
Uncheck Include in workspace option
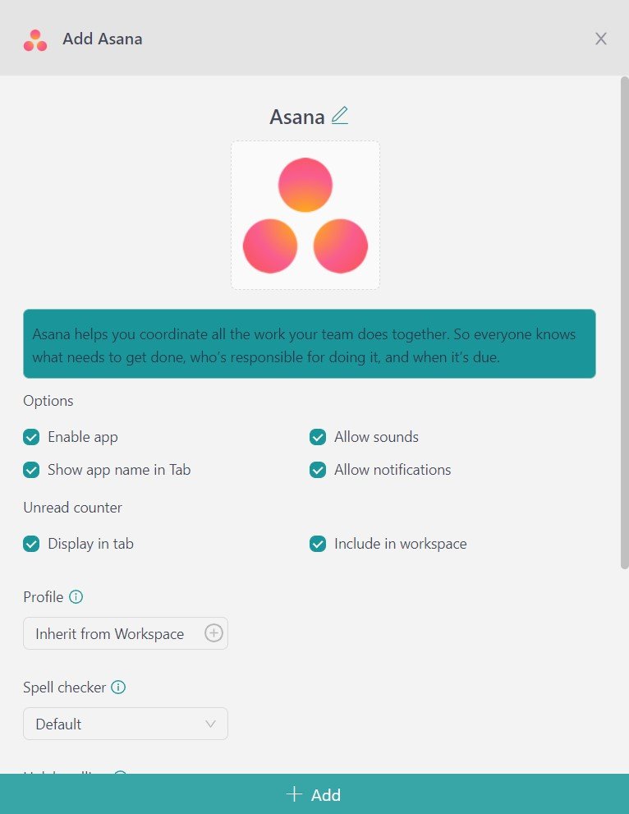[318, 544]
